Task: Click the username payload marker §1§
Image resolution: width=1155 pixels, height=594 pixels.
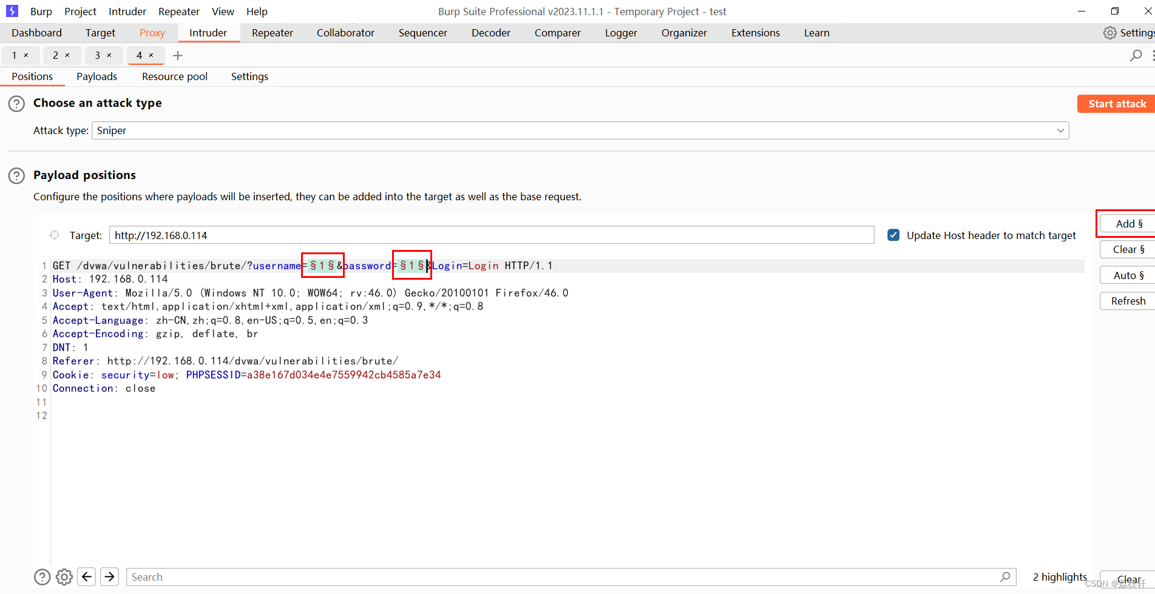Action: click(322, 266)
